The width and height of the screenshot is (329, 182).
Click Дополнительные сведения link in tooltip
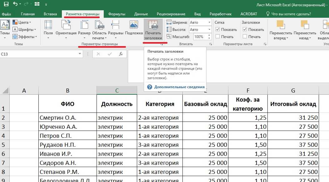(x=179, y=87)
